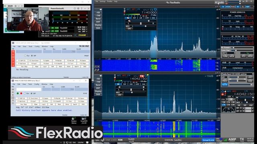Click red dot in 14042 logger window
The image size is (257, 144).
21,93
